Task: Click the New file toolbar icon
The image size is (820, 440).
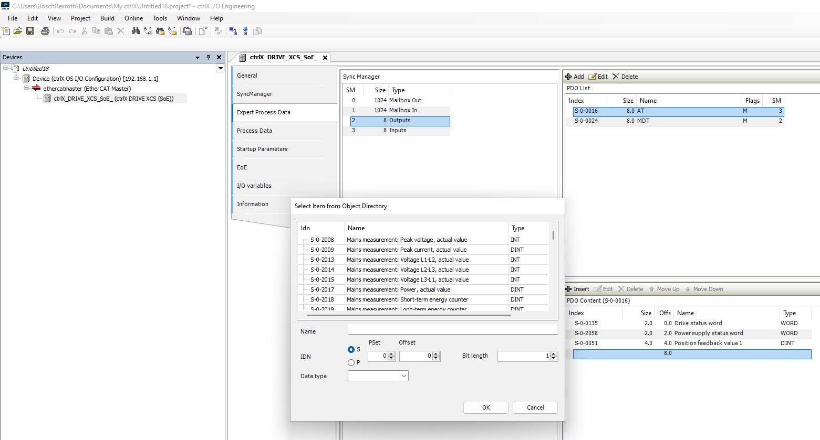Action: coord(6,31)
